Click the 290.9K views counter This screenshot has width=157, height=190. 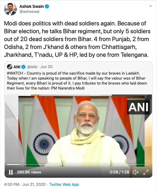(x=29, y=172)
